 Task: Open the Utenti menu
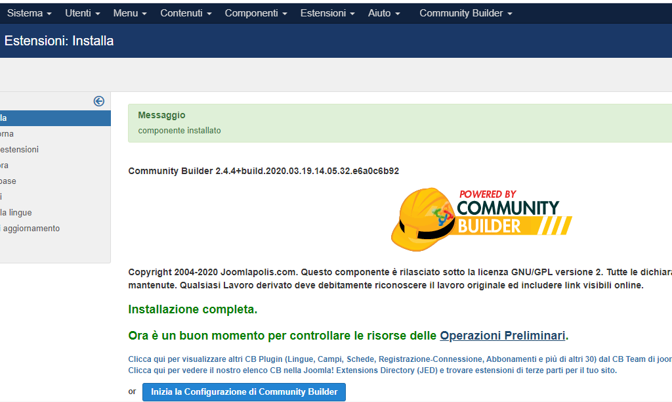click(x=82, y=13)
